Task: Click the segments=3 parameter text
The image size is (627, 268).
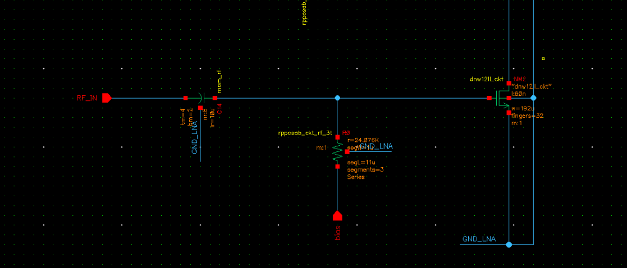Action: [365, 169]
